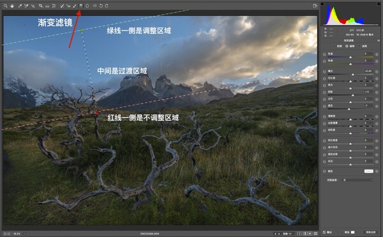The image size is (383, 237).
Task: Enable the 蒙版 mask checkbox
Action: click(x=342, y=232)
